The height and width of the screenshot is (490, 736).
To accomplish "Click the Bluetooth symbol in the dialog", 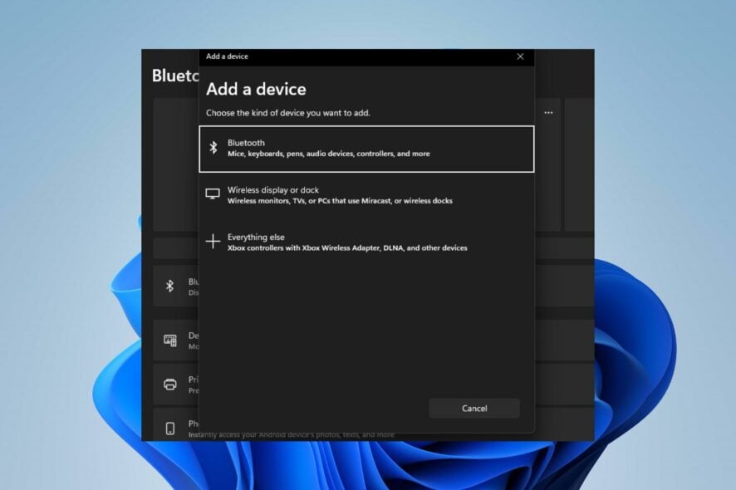I will pyautogui.click(x=213, y=147).
